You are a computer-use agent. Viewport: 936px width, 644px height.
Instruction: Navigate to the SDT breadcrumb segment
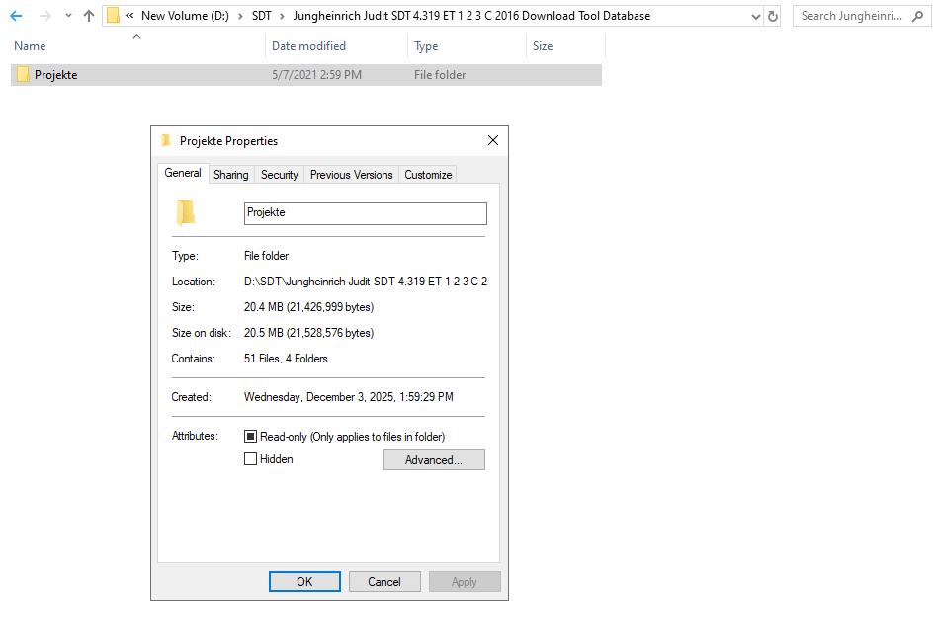tap(262, 16)
